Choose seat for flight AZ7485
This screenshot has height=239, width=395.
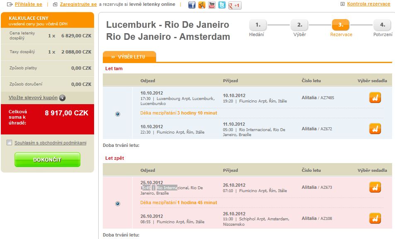(375, 98)
